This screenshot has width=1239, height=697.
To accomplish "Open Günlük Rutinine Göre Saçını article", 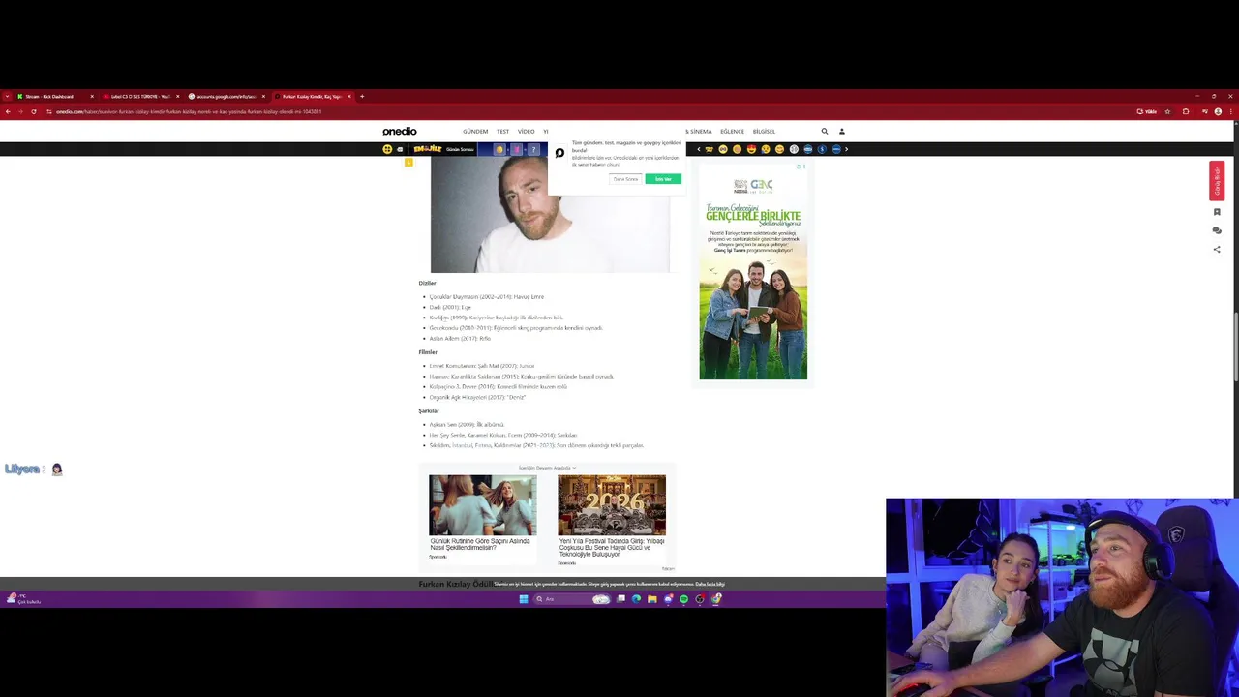I will point(480,544).
